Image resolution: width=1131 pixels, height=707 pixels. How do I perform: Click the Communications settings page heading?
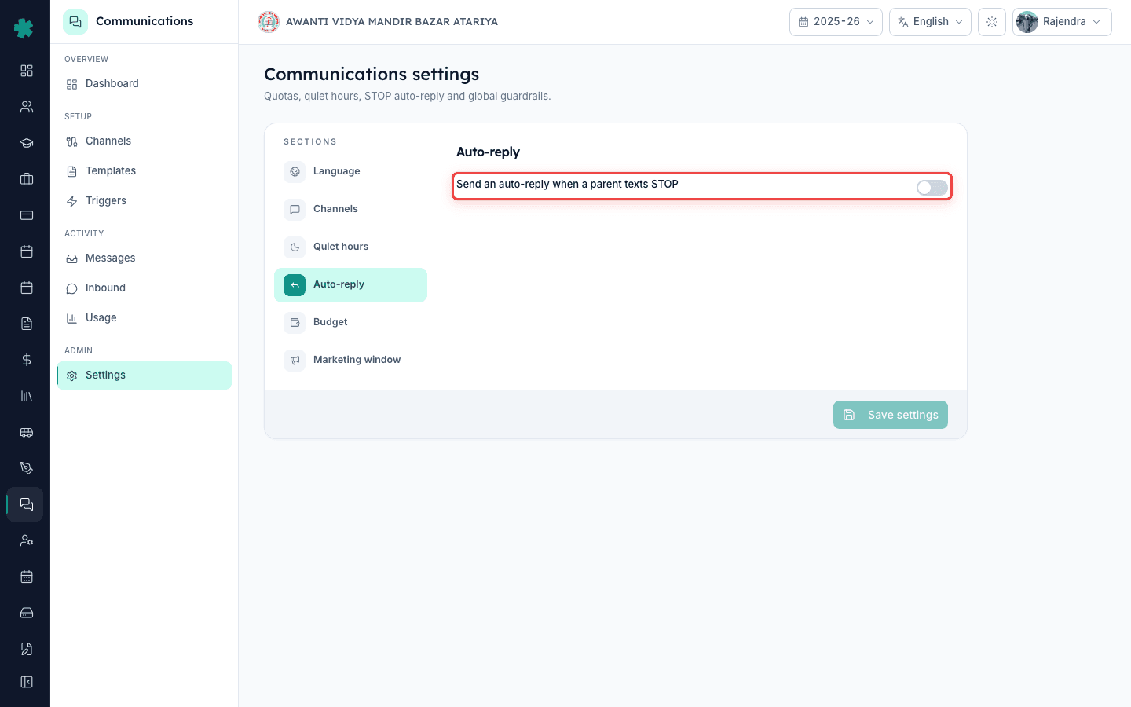372,75
